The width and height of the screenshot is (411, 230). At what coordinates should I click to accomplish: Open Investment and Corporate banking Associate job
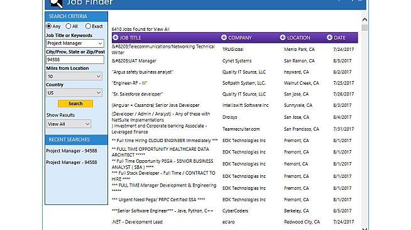(x=160, y=129)
